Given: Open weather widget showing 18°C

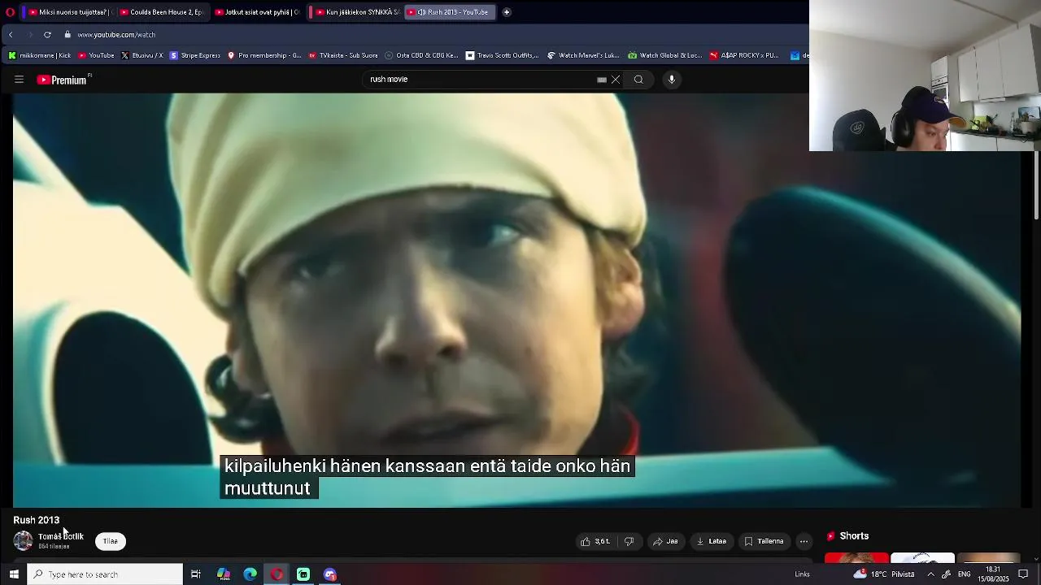Looking at the screenshot, I should click(884, 574).
